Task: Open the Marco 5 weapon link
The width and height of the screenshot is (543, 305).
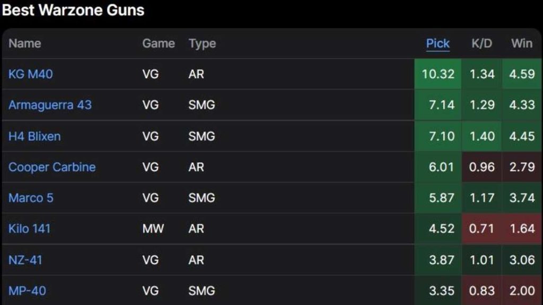Action: [31, 198]
